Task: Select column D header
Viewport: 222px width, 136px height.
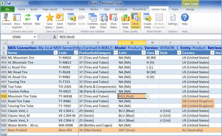Action: [x=33, y=43]
